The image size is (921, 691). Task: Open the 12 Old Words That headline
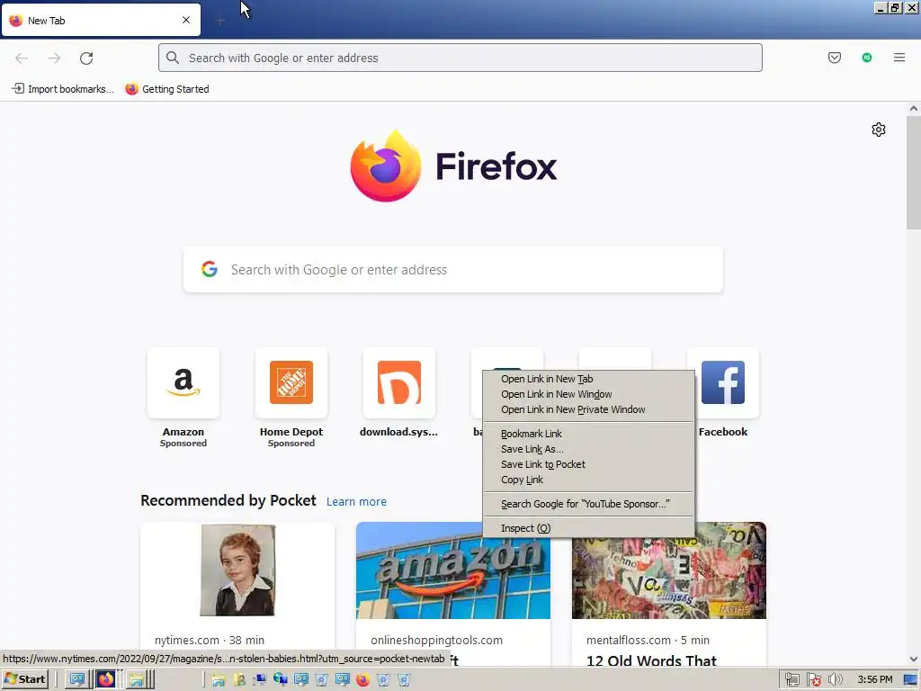pyautogui.click(x=651, y=660)
